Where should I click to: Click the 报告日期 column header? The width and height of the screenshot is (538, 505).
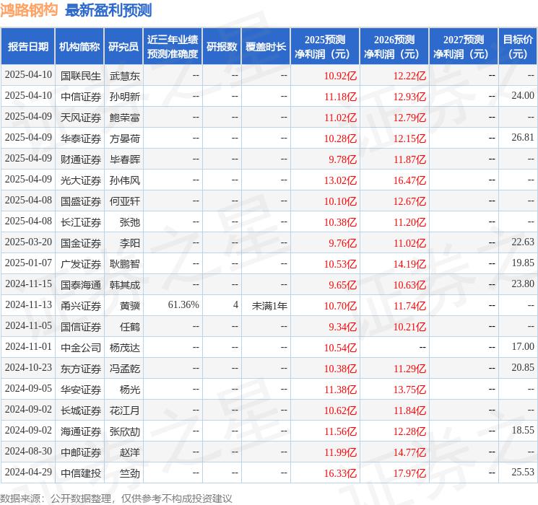pyautogui.click(x=27, y=47)
